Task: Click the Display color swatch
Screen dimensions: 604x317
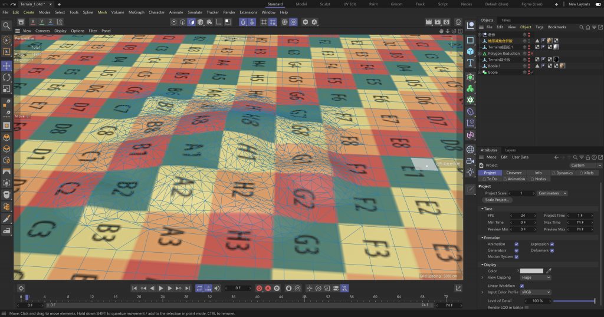Action: pyautogui.click(x=531, y=271)
